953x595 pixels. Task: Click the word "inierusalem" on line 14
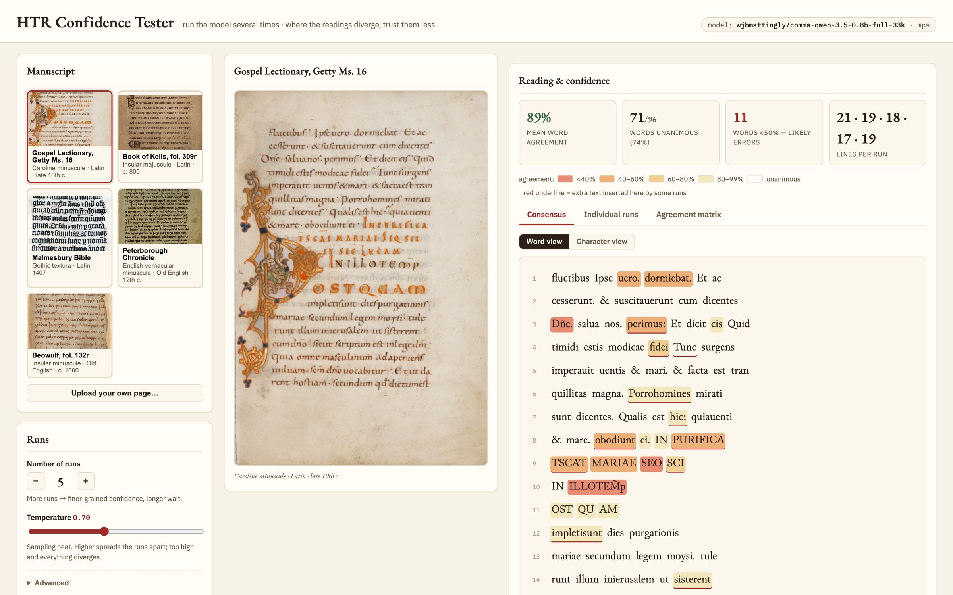pyautogui.click(x=629, y=580)
